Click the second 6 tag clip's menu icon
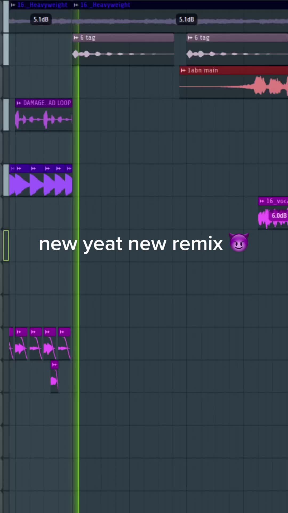Viewport: 288px width, 513px height. [190, 38]
